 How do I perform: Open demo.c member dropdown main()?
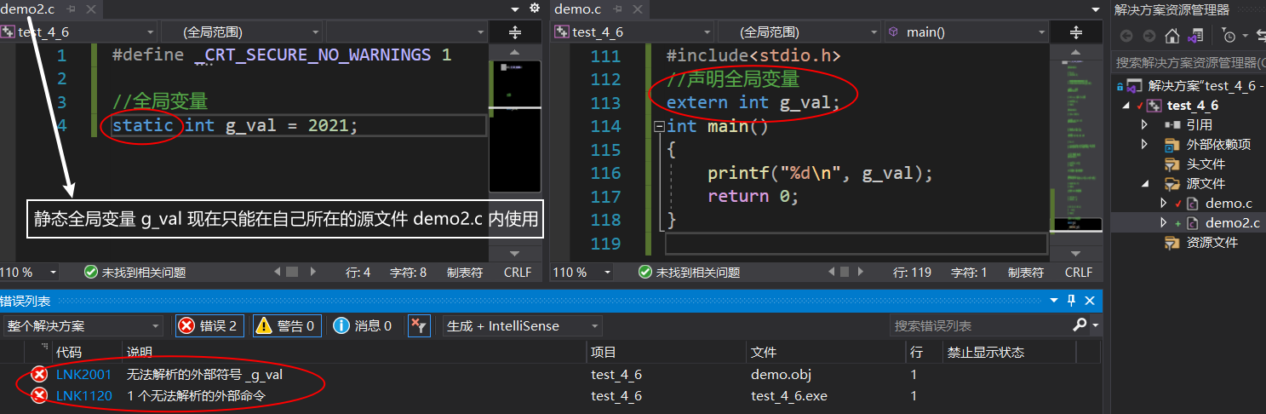(x=966, y=32)
